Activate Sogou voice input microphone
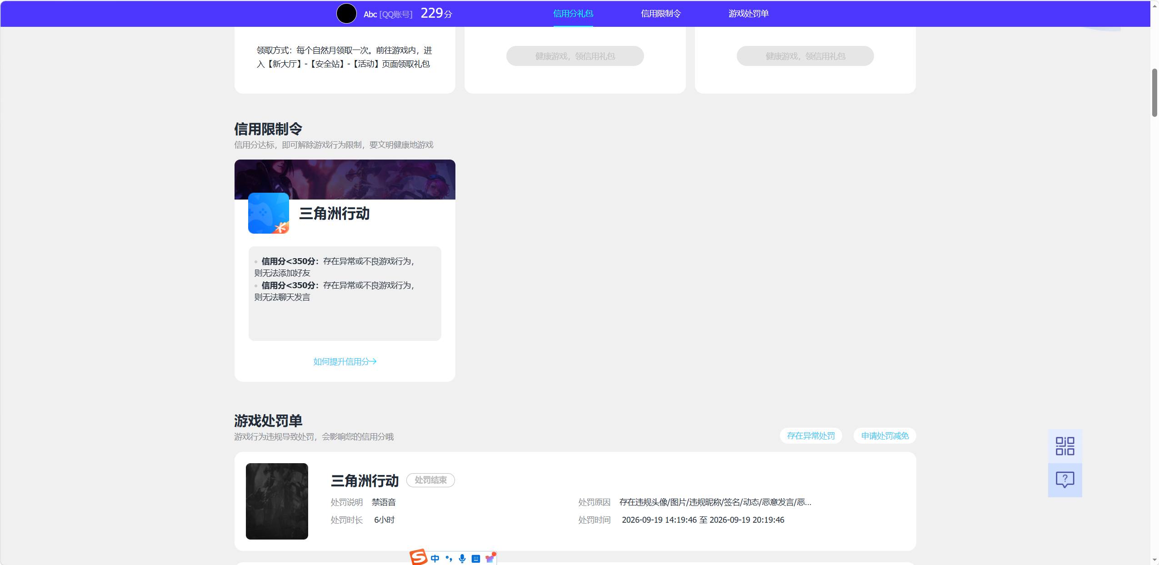This screenshot has width=1159, height=565. coord(462,559)
